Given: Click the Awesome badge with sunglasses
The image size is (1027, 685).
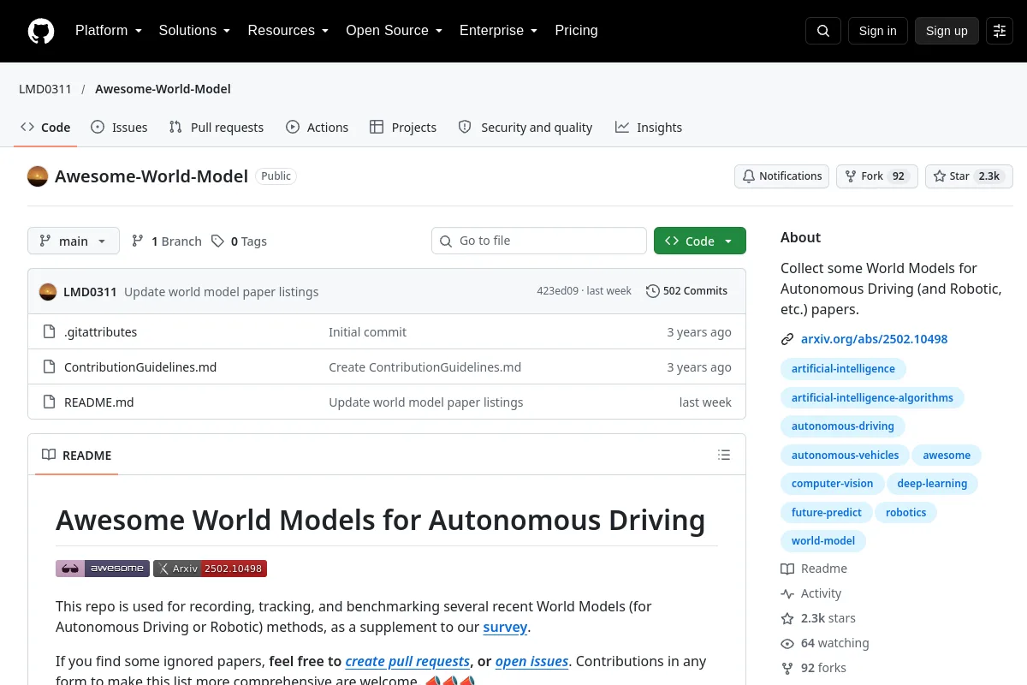Looking at the screenshot, I should tap(103, 569).
